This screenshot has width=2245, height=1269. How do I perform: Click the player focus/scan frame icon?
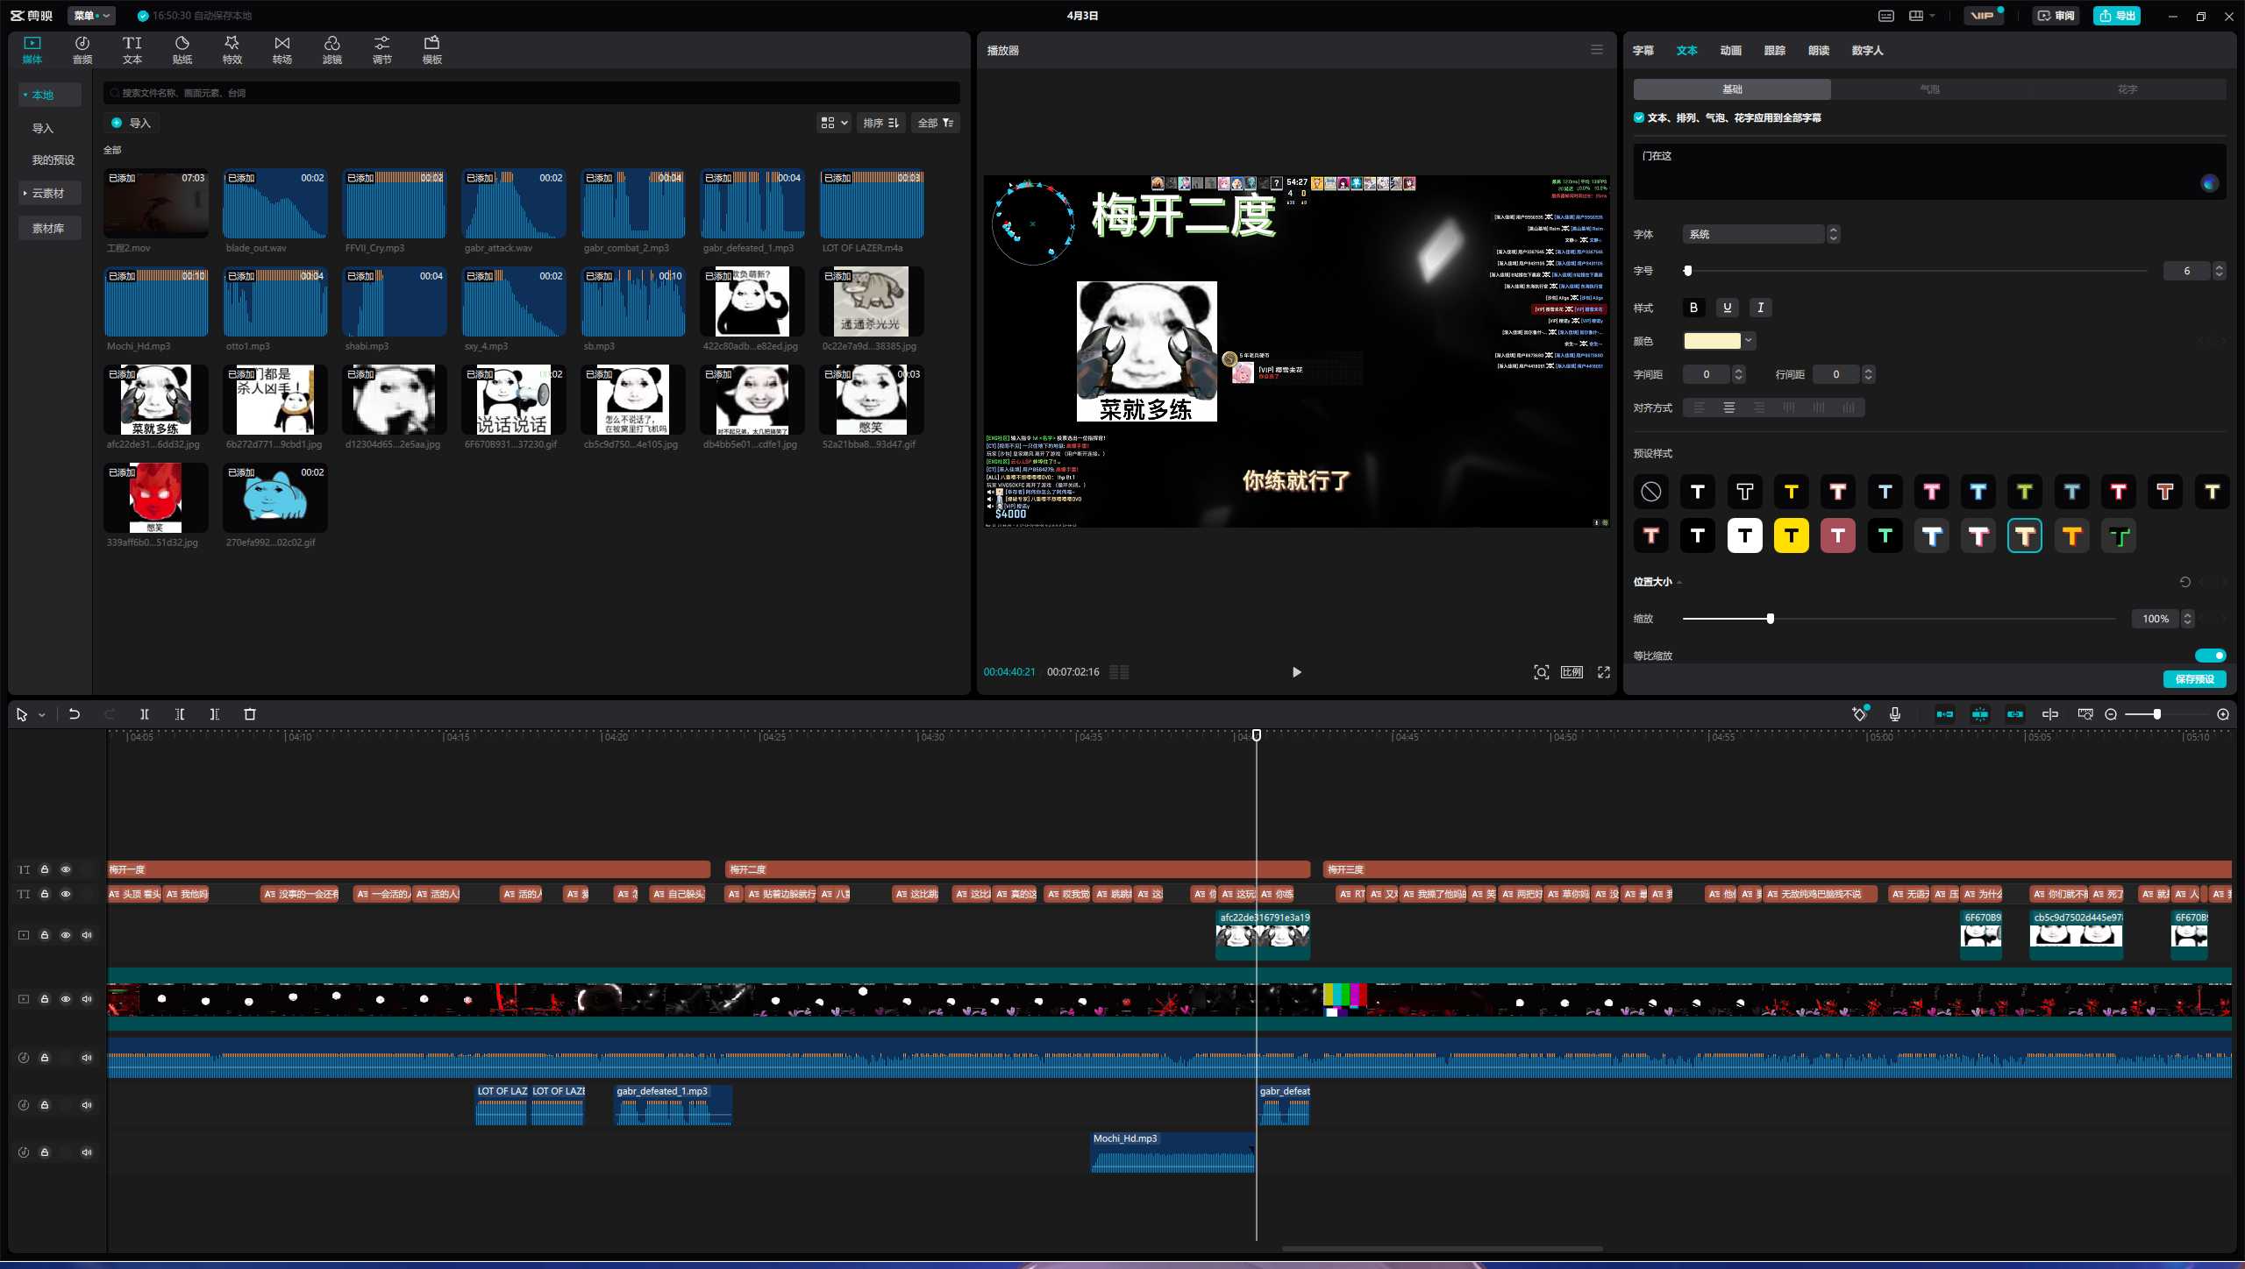(x=1541, y=672)
